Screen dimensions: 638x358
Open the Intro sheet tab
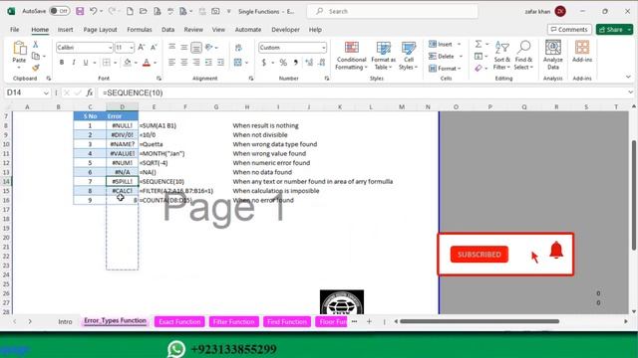click(65, 322)
